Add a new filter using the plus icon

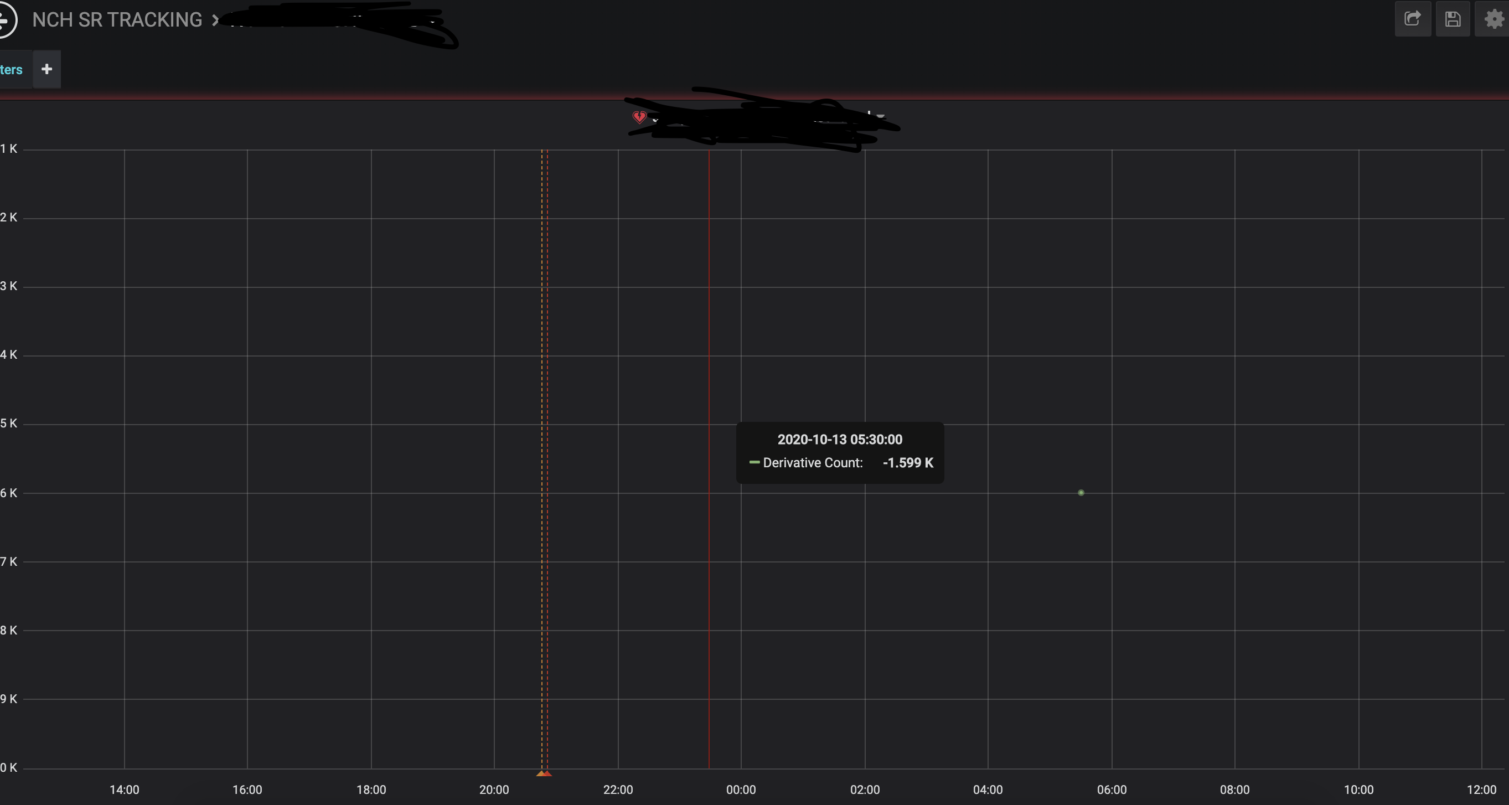coord(46,69)
